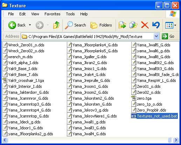This screenshot has height=145, width=181.
Task: Open the Address bar path dropdown
Action: (x=156, y=37)
